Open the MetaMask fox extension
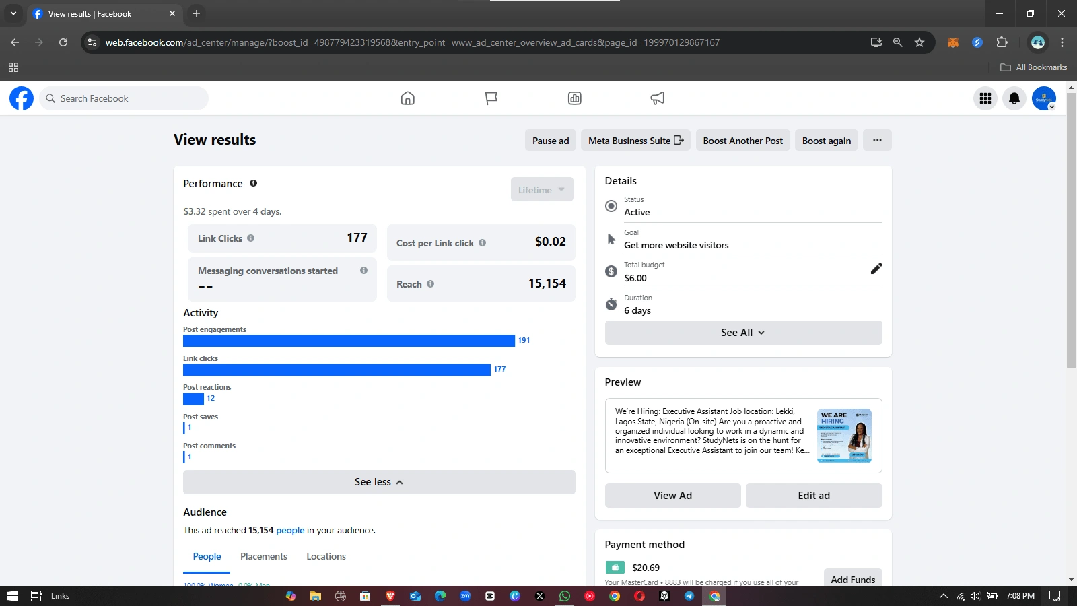 [x=953, y=42]
